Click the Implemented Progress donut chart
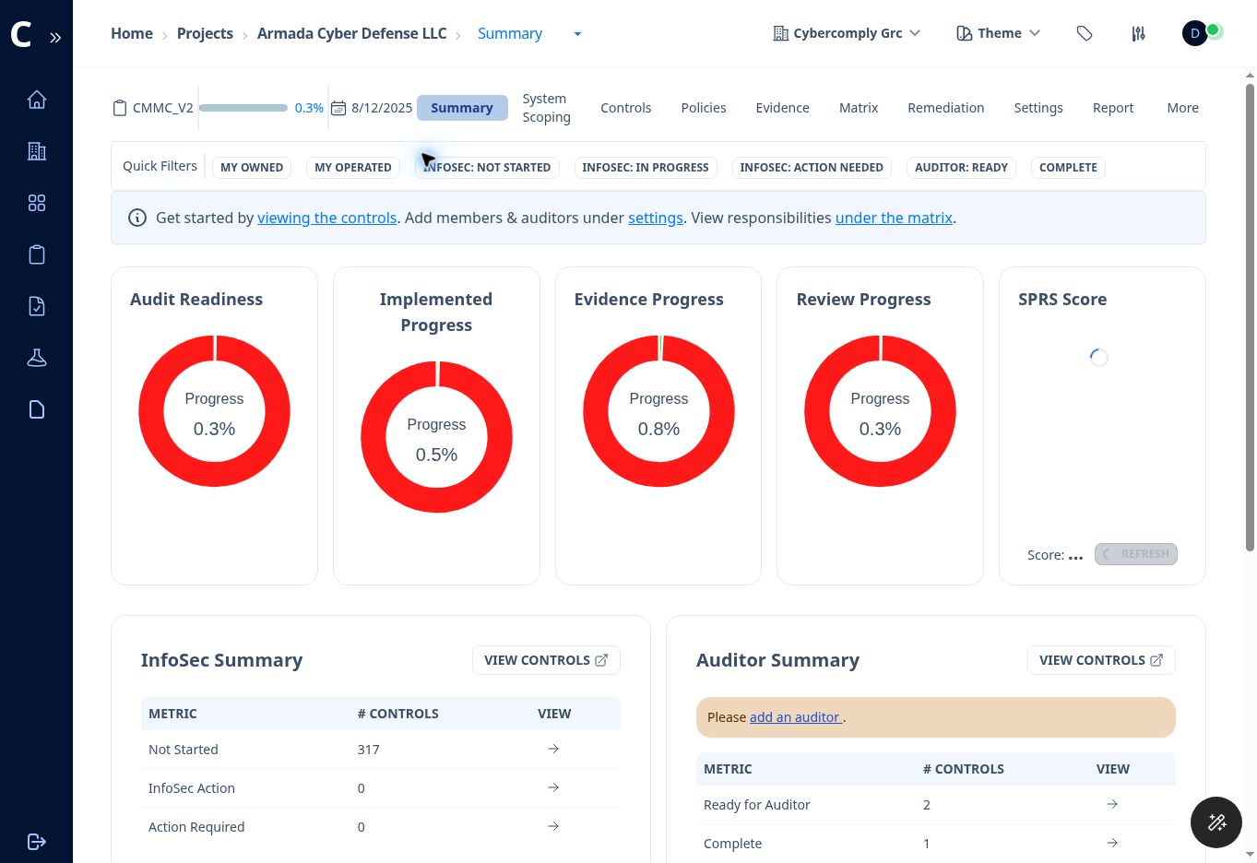 click(x=436, y=437)
